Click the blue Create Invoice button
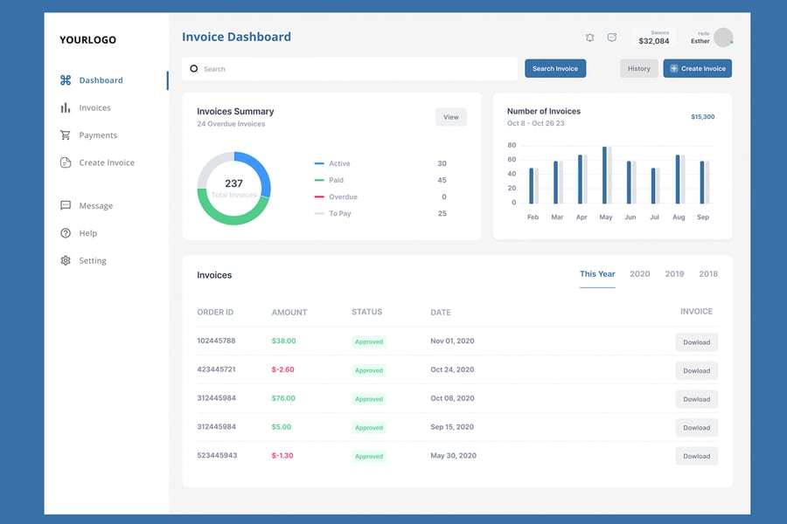This screenshot has width=787, height=524. [697, 68]
